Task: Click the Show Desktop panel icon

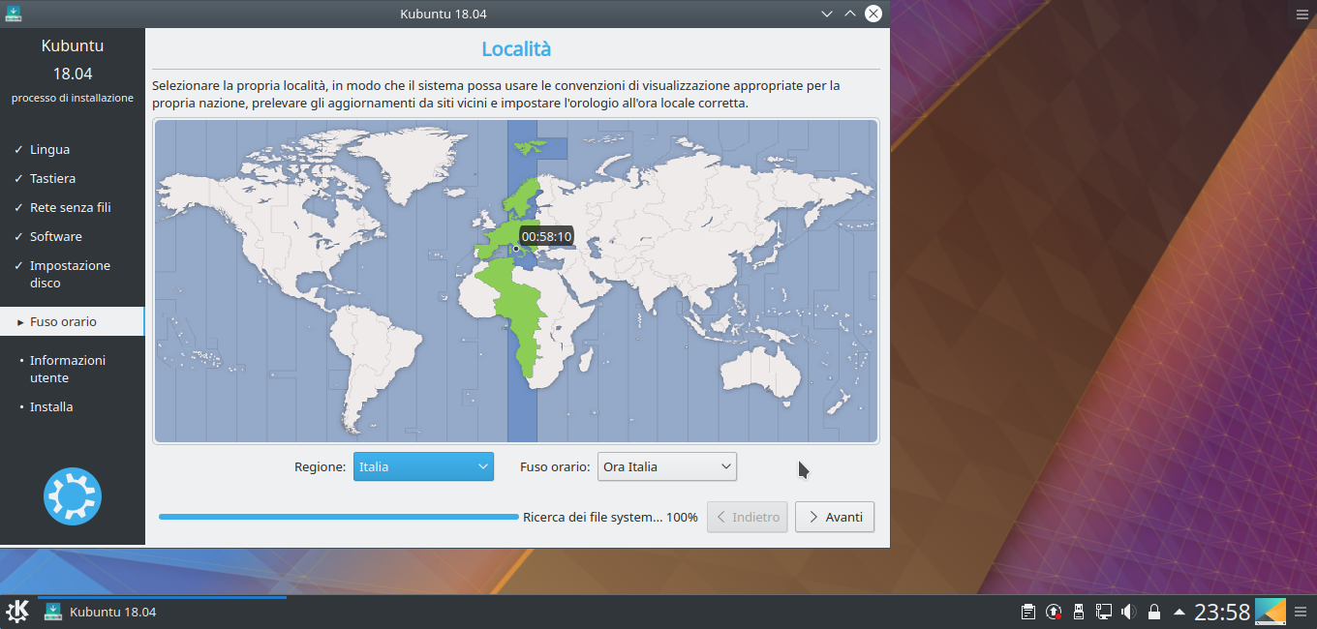Action: pyautogui.click(x=1271, y=612)
